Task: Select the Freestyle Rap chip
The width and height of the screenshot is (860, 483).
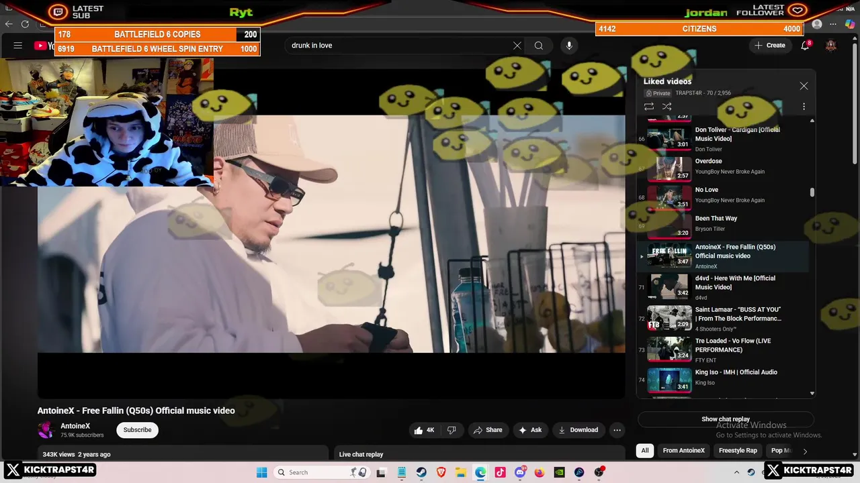Action: coord(738,451)
